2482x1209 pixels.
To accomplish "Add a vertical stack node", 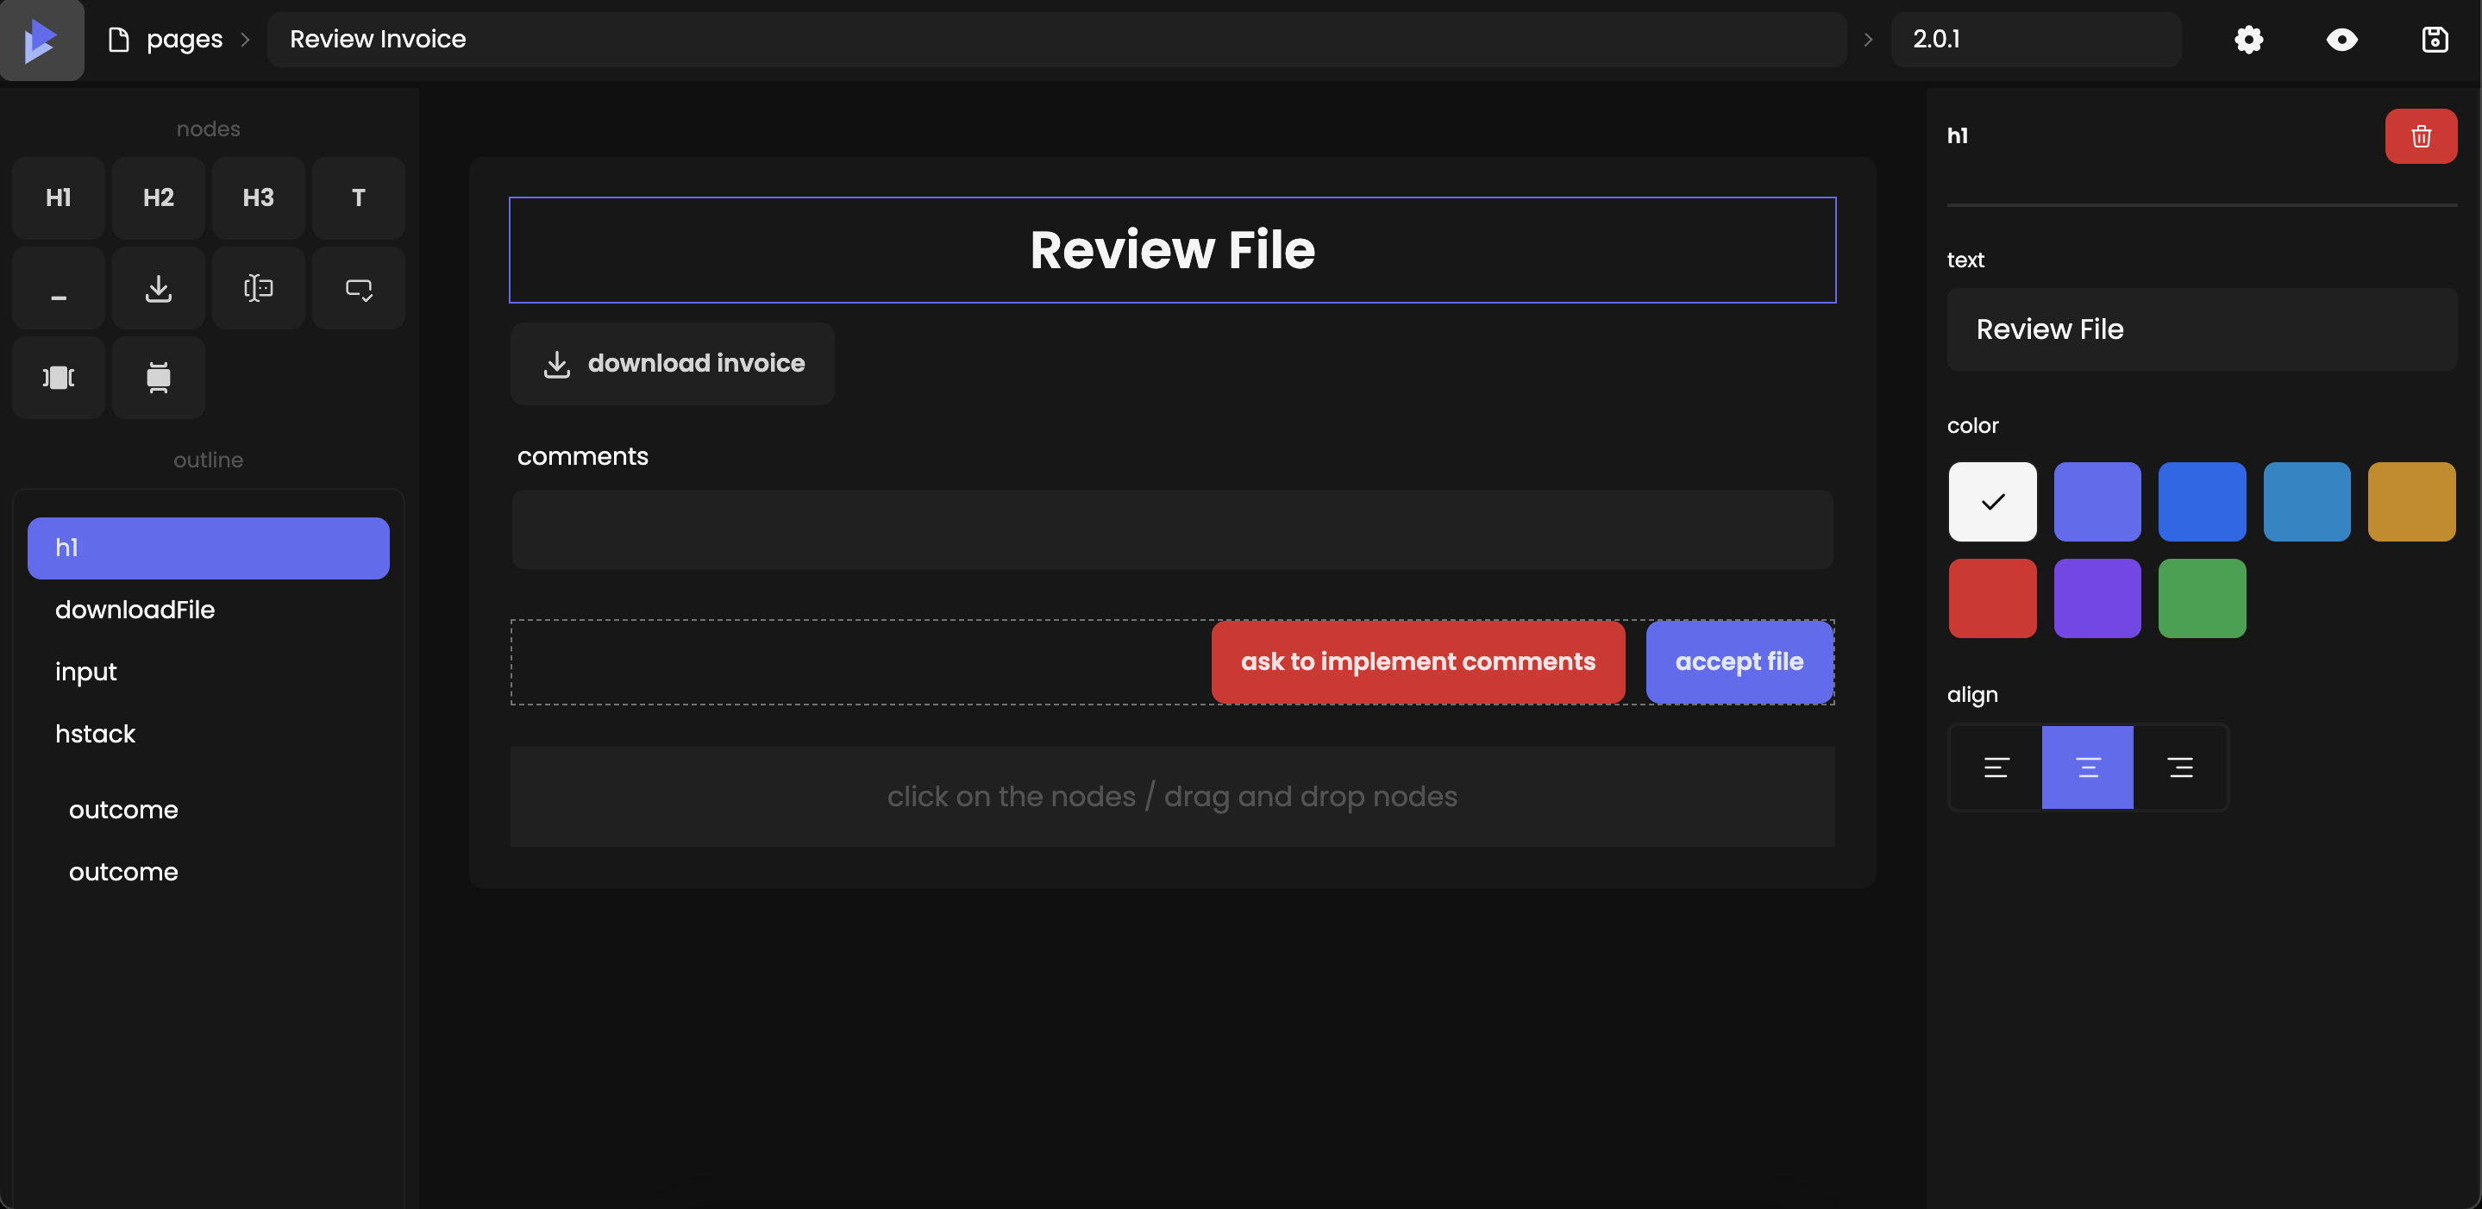I will coord(158,378).
